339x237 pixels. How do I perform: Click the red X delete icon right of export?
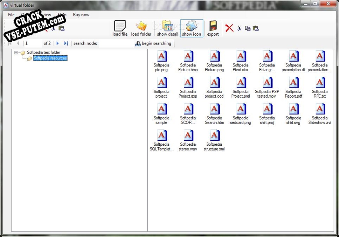(229, 28)
